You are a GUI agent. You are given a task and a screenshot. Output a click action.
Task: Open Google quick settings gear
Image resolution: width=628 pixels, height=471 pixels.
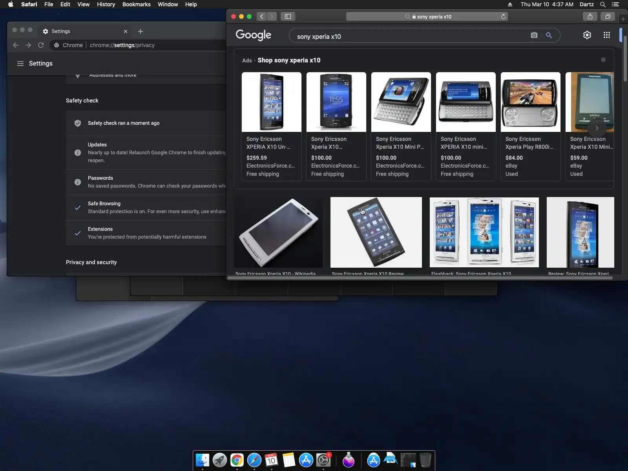tap(587, 35)
